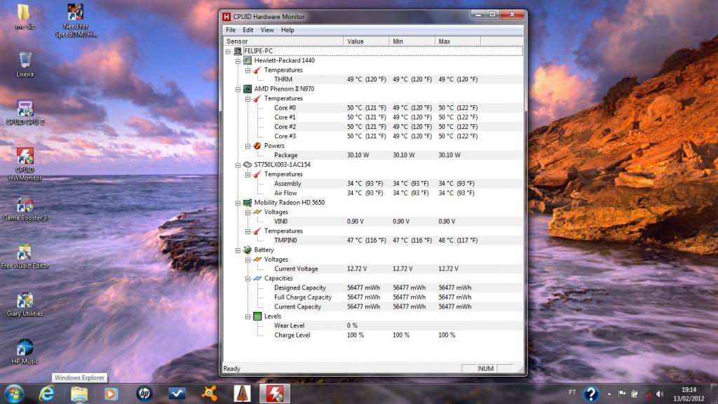
Task: Select the CPUID CPU-Z desktop shortcut
Action: [x=25, y=112]
